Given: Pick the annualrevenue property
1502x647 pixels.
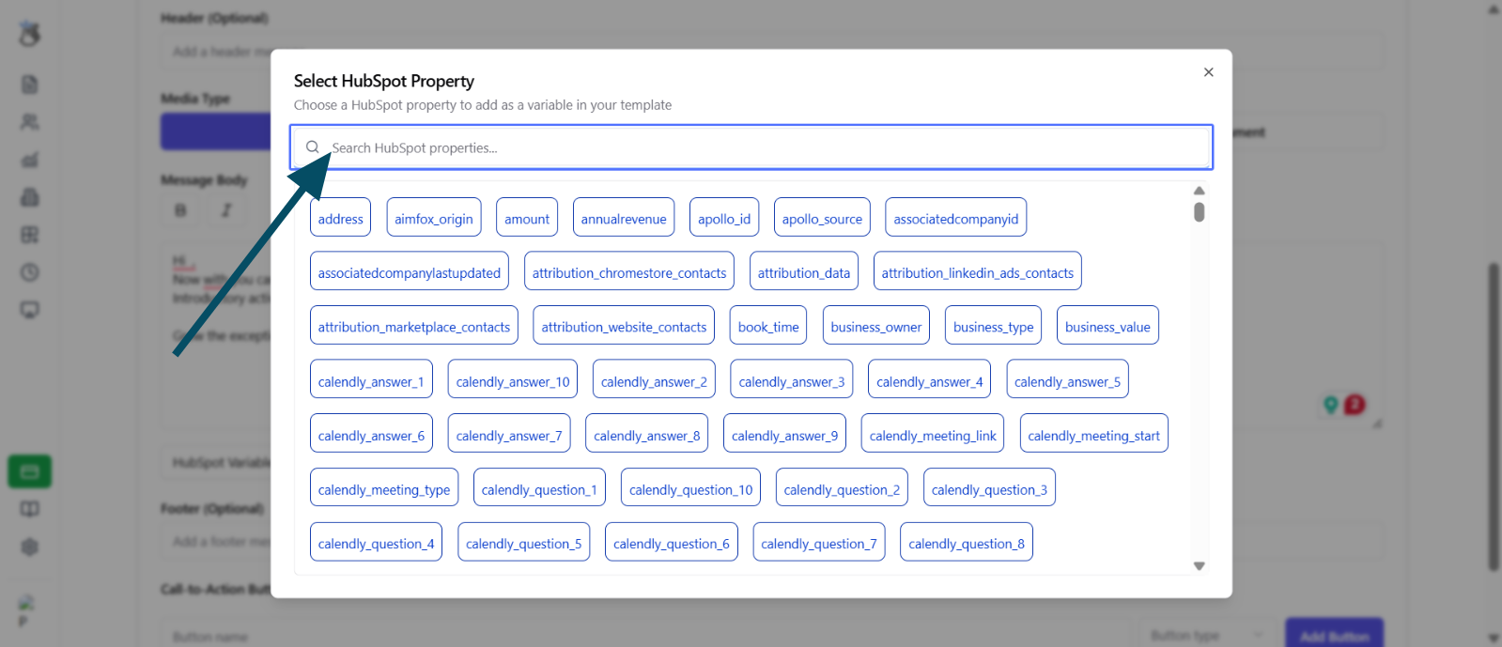Looking at the screenshot, I should tap(624, 218).
